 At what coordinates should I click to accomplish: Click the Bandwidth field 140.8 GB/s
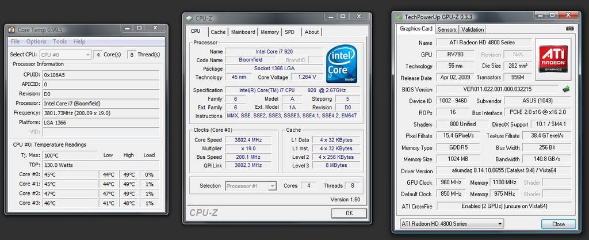(546, 159)
